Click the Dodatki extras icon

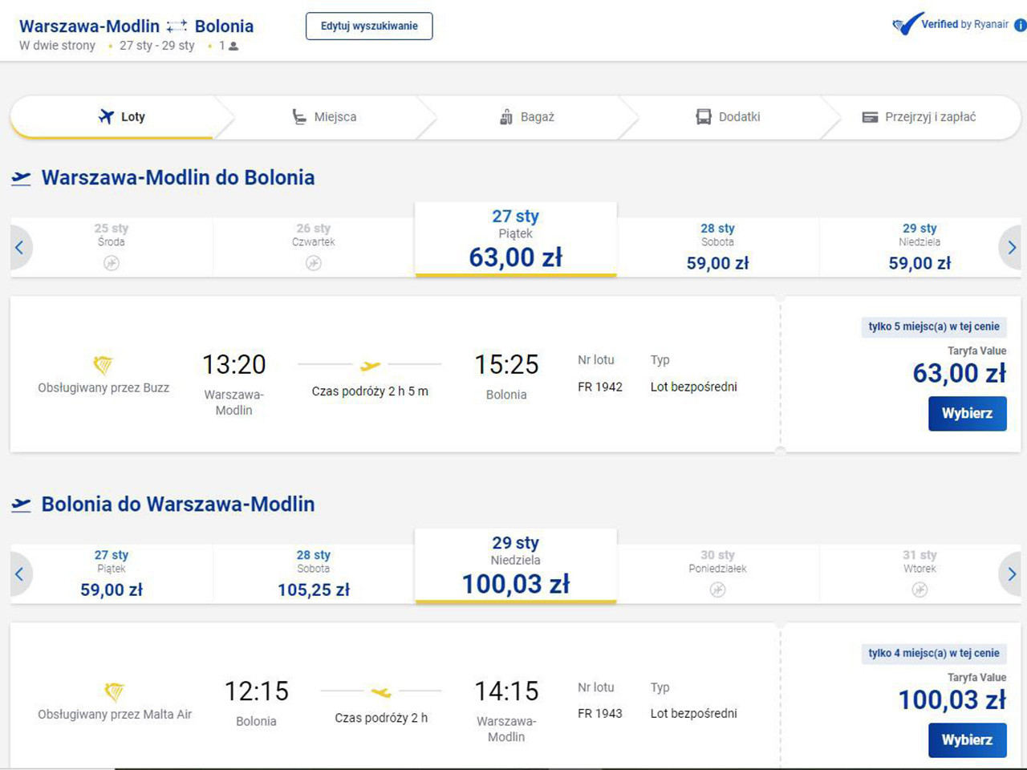point(704,117)
